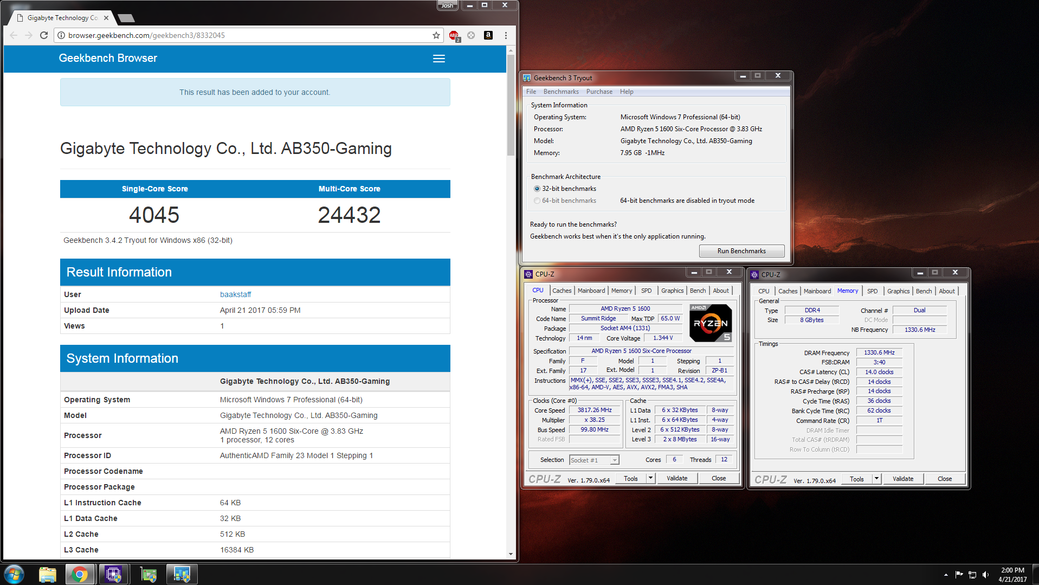Click the page vertical scrollbar thumb

click(511, 105)
